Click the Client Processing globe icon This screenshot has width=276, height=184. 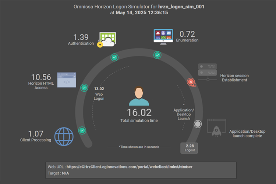click(64, 136)
